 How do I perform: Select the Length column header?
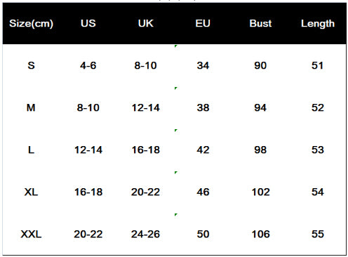[x=318, y=24]
